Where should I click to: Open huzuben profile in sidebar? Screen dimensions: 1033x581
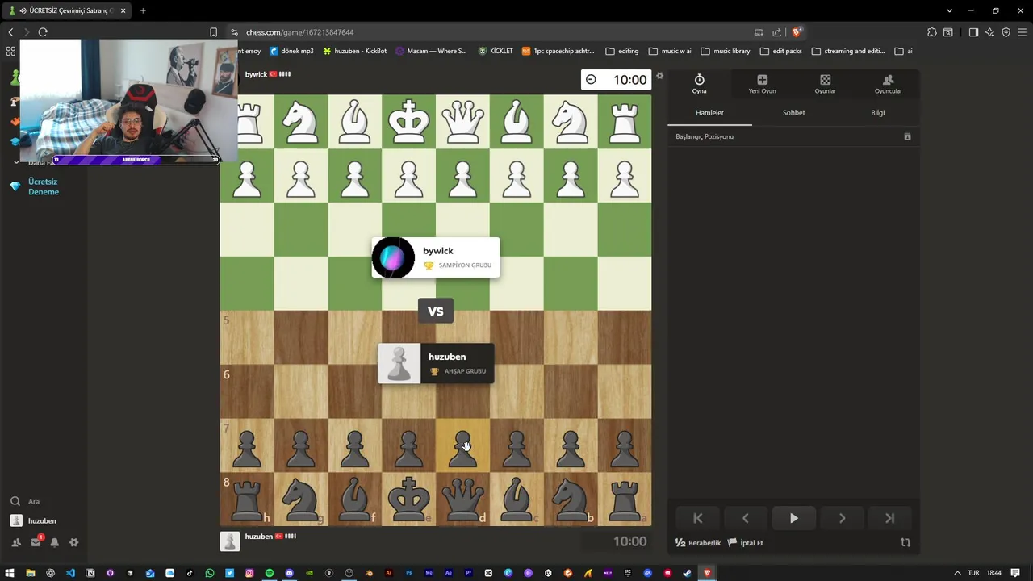pos(34,520)
